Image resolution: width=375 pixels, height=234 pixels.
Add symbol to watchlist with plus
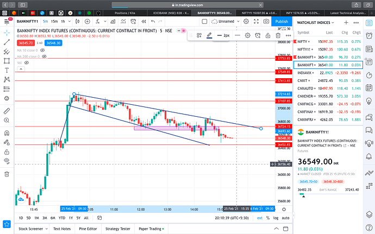click(346, 23)
